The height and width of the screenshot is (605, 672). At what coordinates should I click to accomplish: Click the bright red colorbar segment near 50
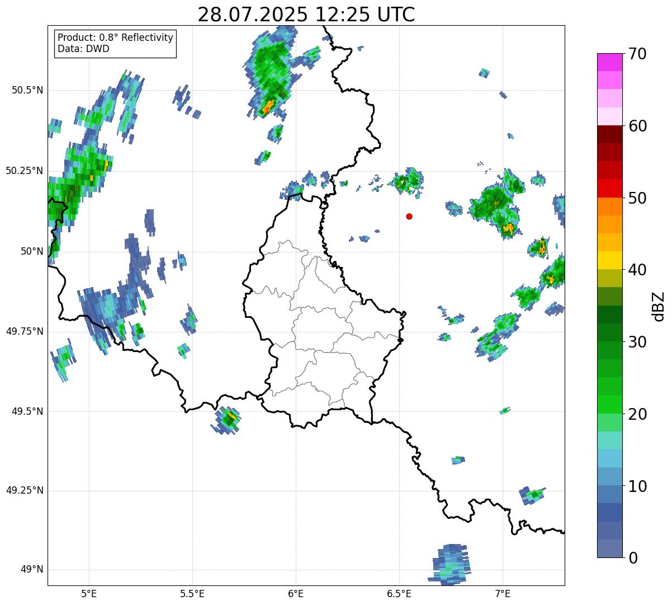pyautogui.click(x=609, y=188)
